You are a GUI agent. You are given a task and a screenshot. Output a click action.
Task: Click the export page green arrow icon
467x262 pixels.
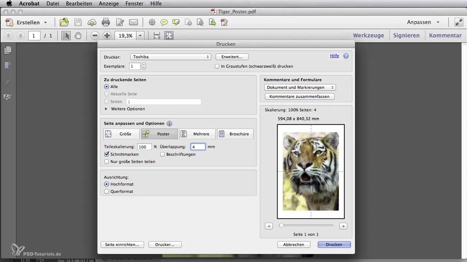212,23
